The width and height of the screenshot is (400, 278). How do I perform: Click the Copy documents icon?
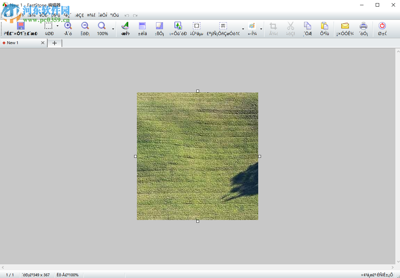coord(307,26)
